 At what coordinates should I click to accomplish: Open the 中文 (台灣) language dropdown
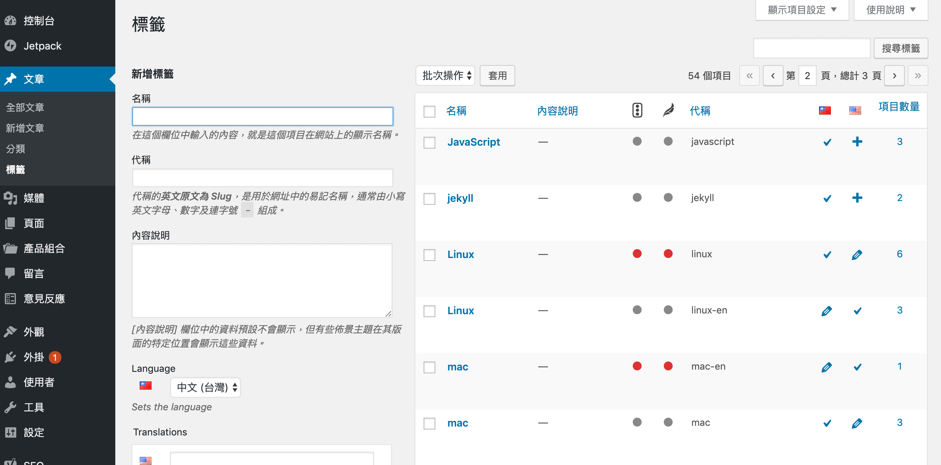click(205, 387)
